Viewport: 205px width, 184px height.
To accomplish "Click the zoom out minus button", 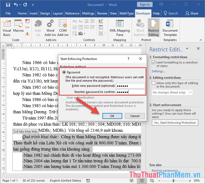I will [159, 181].
